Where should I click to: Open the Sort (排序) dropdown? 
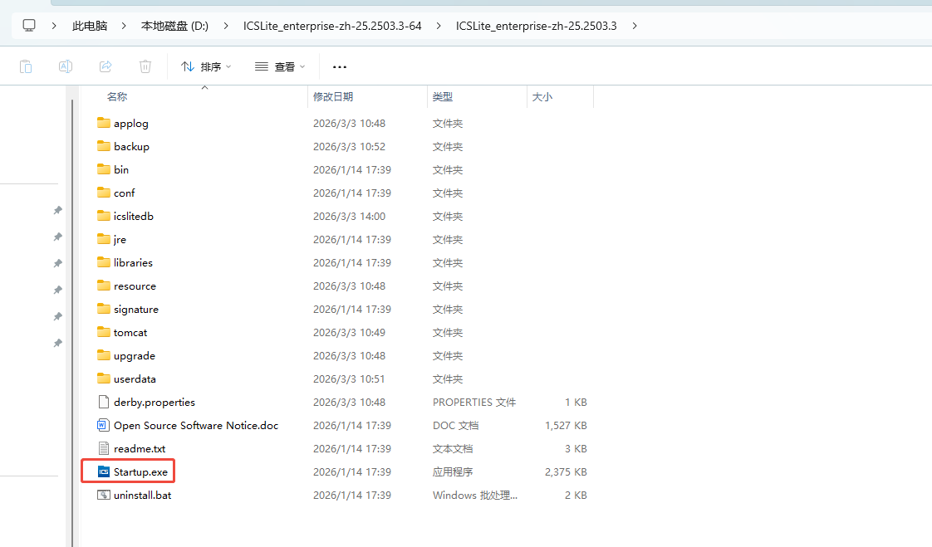click(x=206, y=66)
